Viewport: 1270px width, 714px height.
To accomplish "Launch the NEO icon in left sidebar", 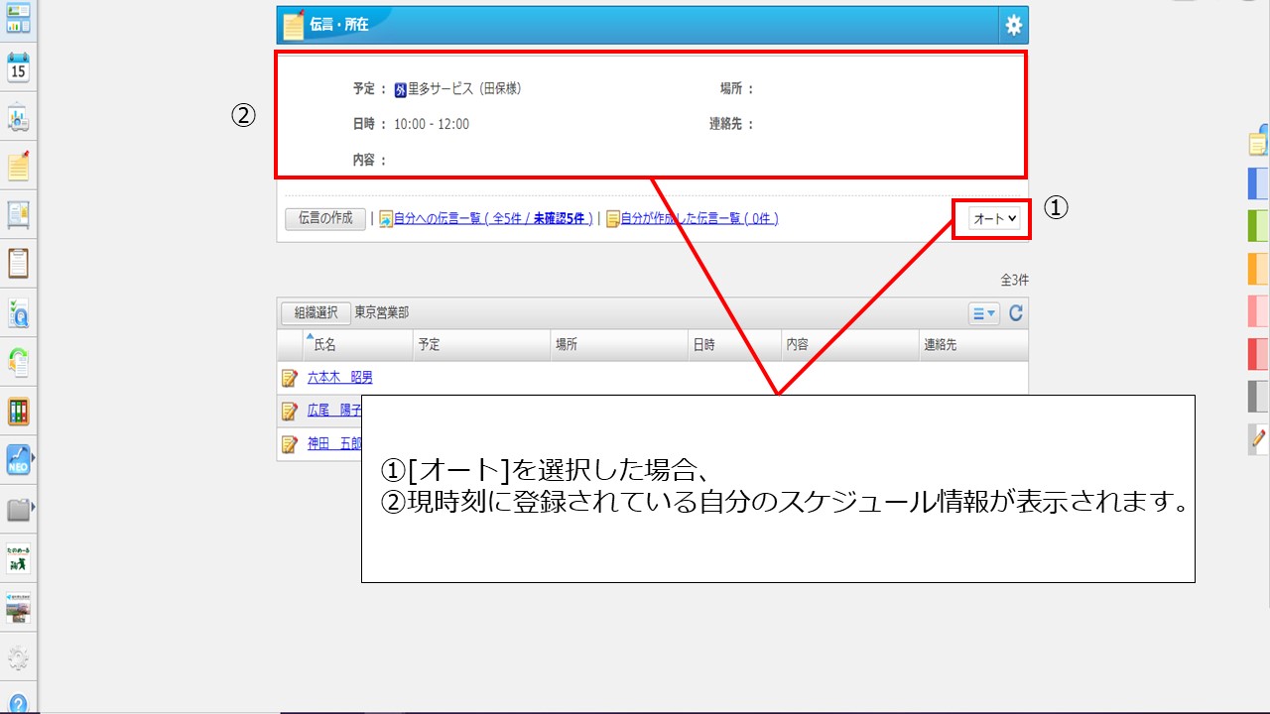I will (x=18, y=459).
